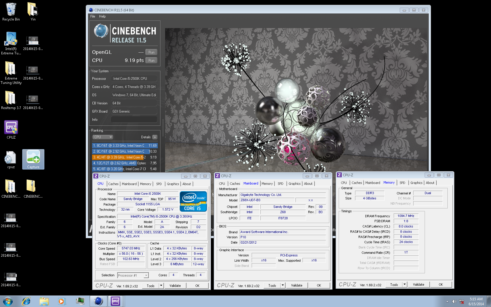Run the CPU benchmark

click(151, 61)
